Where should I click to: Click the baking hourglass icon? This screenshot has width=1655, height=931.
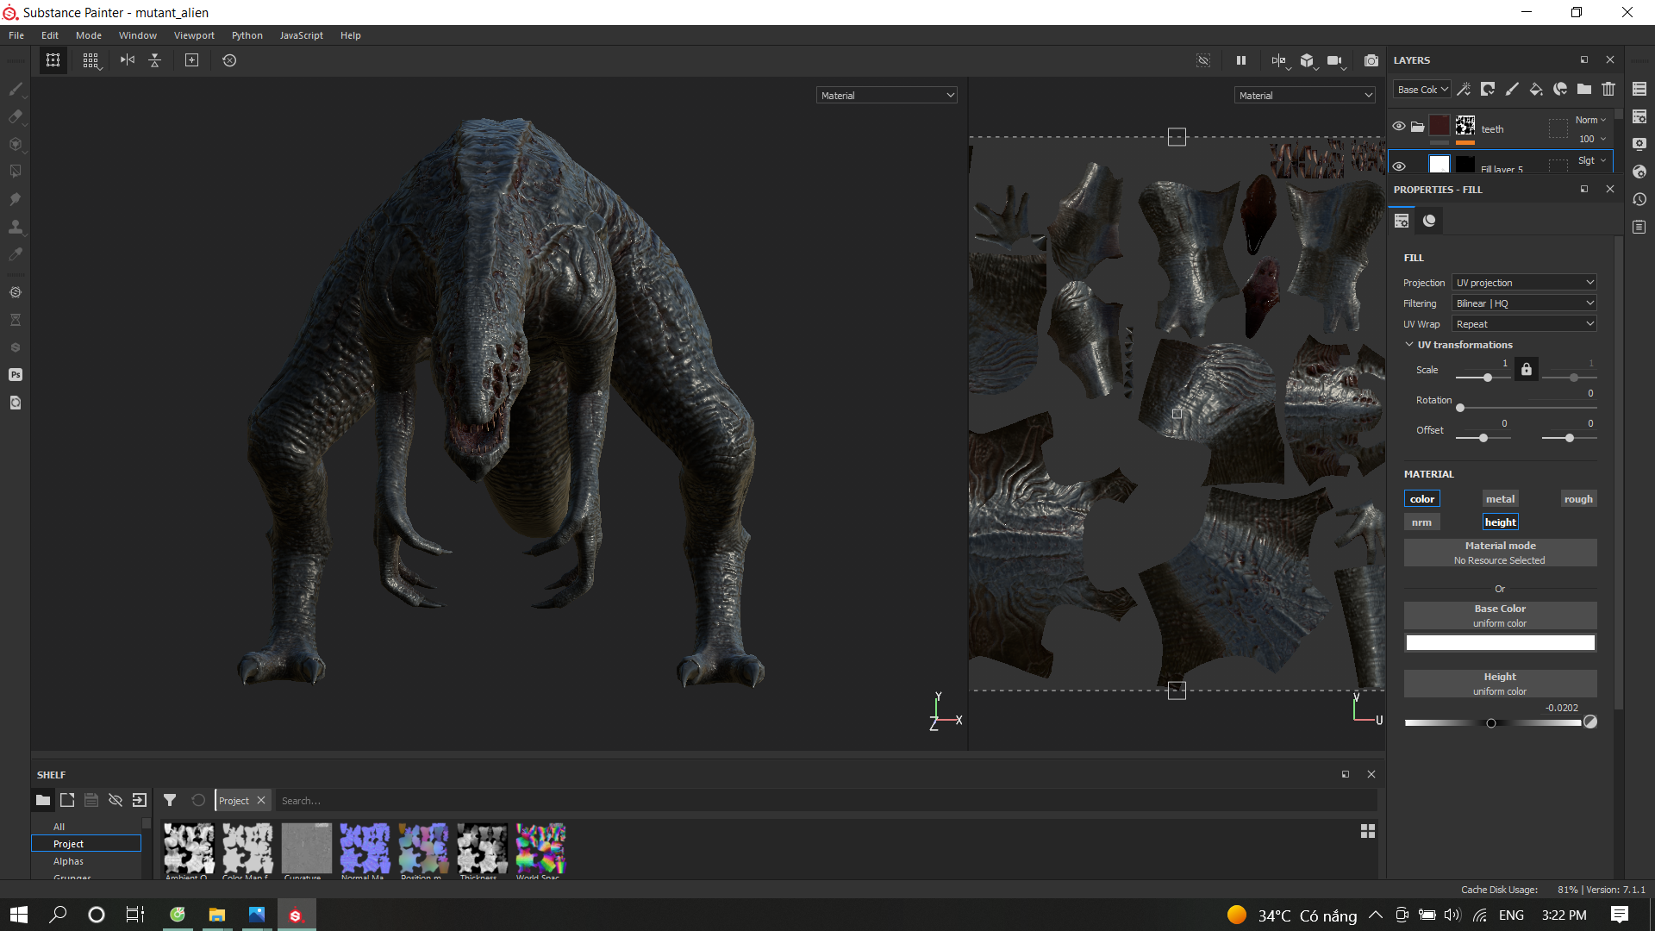click(x=16, y=320)
